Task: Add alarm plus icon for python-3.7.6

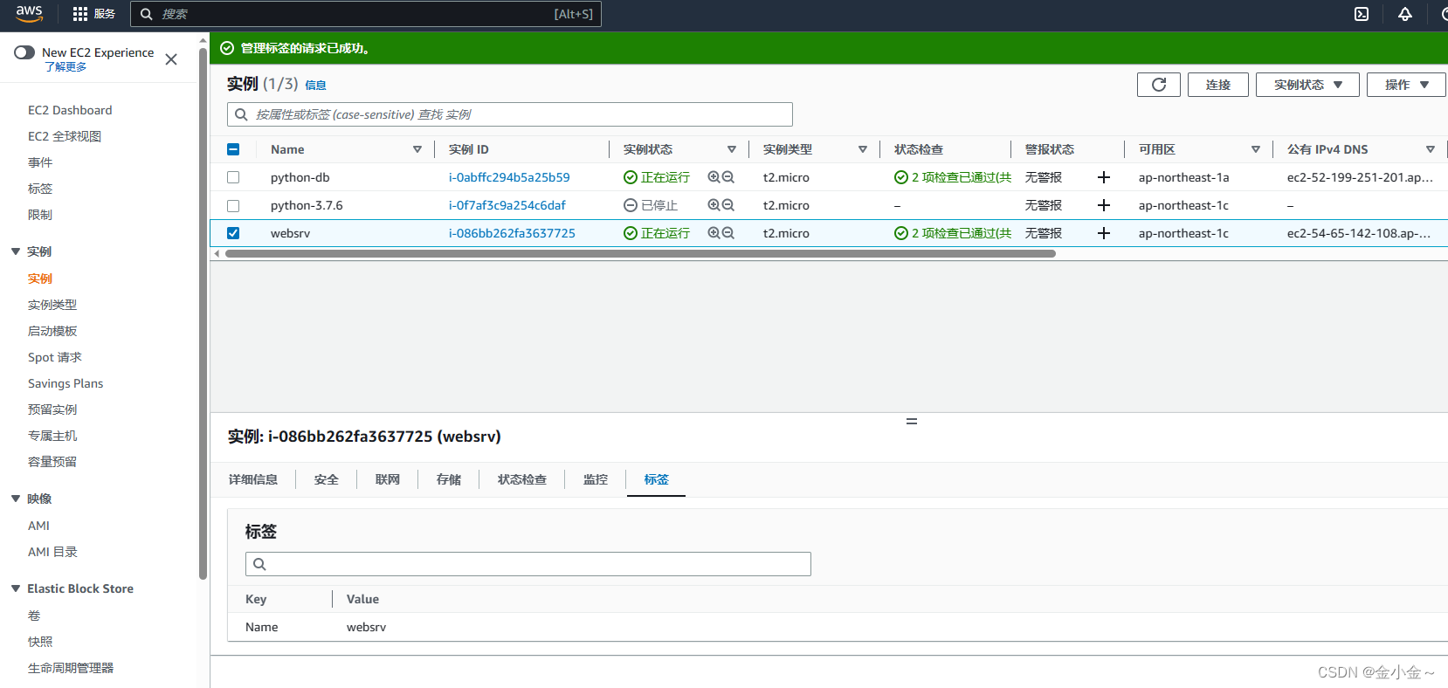Action: pyautogui.click(x=1104, y=205)
